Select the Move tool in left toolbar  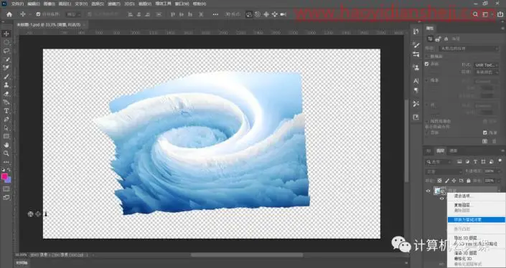pyautogui.click(x=6, y=34)
